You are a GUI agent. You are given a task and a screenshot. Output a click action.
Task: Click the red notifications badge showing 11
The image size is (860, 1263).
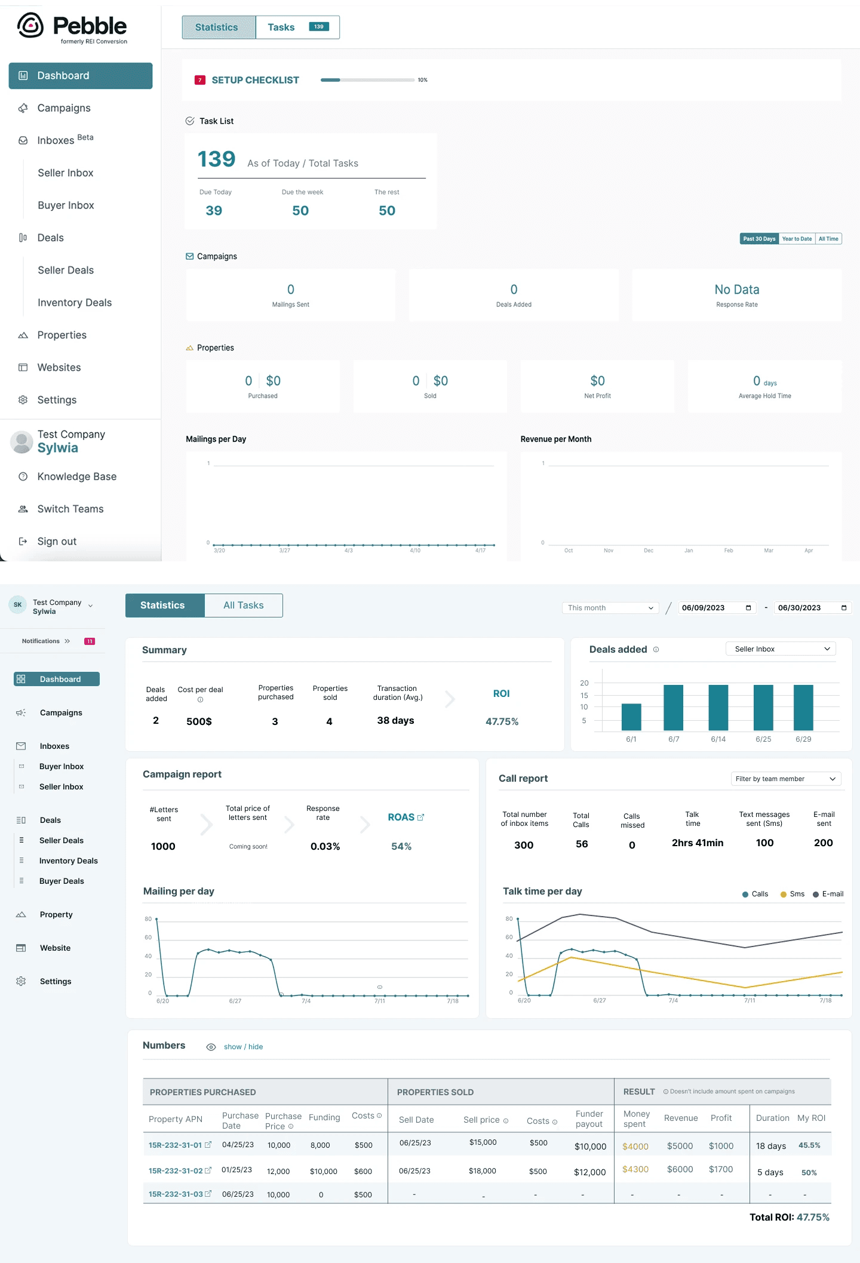[90, 641]
